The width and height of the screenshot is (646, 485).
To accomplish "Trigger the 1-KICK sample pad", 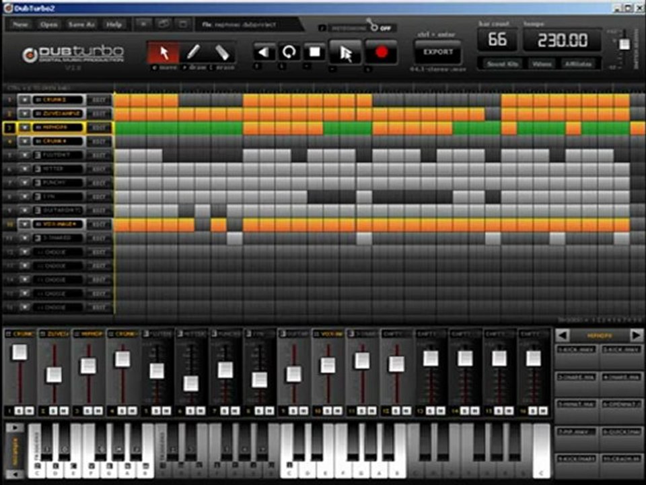I will coord(577,356).
